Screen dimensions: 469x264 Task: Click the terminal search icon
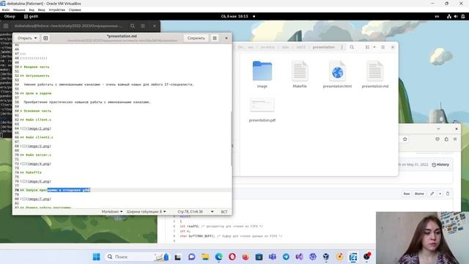(x=133, y=26)
